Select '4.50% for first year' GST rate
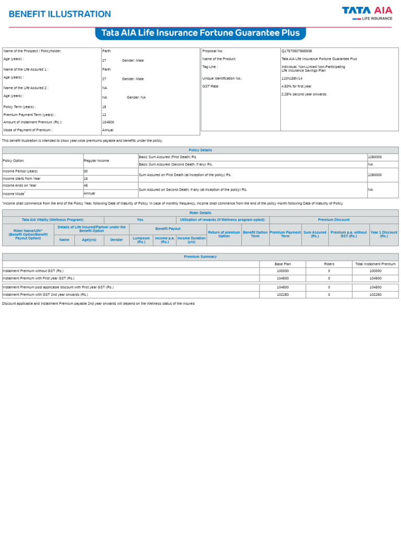 (x=297, y=86)
